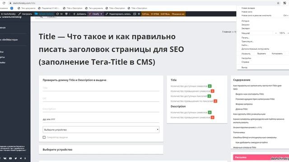Choose «Трансляция...» in the Chrome menu
The width and height of the screenshot is (289, 162).
pos(247,41)
